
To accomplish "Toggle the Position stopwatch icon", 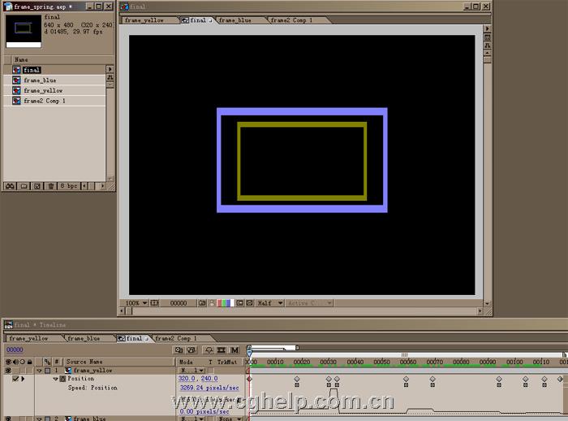I will (x=62, y=379).
